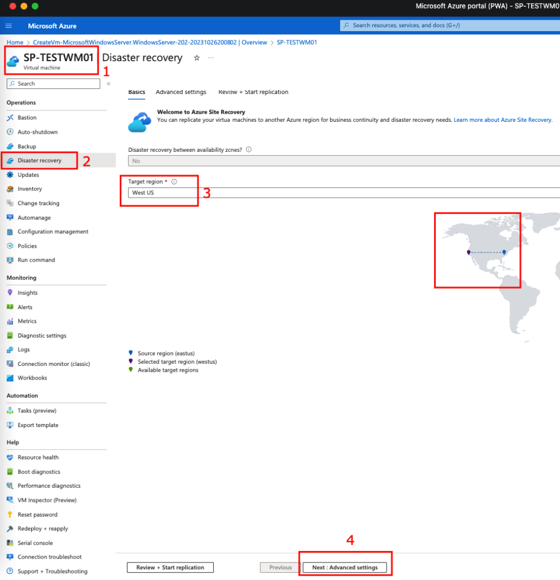Open the Metrics page

coord(27,321)
